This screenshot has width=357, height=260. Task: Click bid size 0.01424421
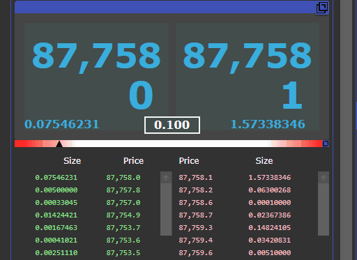pos(56,215)
